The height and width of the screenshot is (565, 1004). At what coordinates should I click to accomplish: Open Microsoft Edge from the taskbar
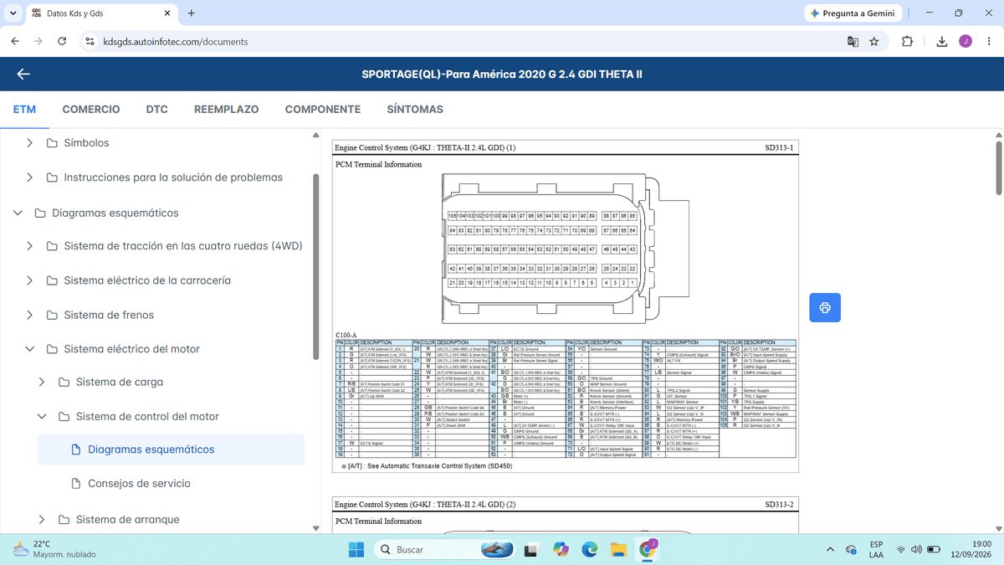coord(590,549)
